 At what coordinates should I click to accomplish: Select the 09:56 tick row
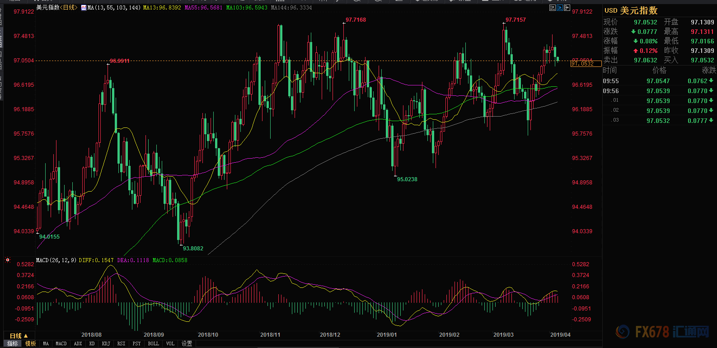659,91
